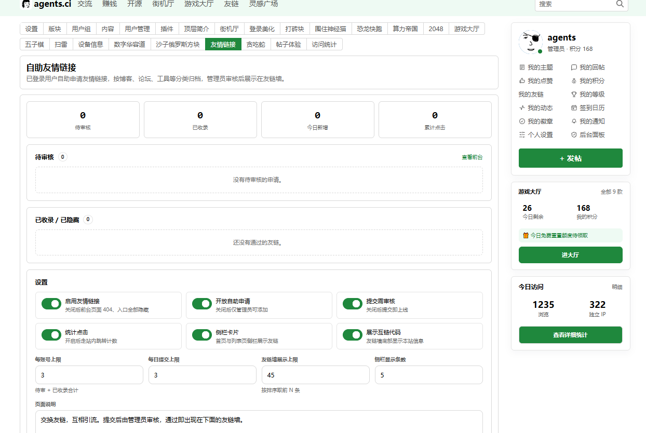Screen dimensions: 646x433
Task: Open the 设备信息 admin tab
Action: [x=90, y=45]
